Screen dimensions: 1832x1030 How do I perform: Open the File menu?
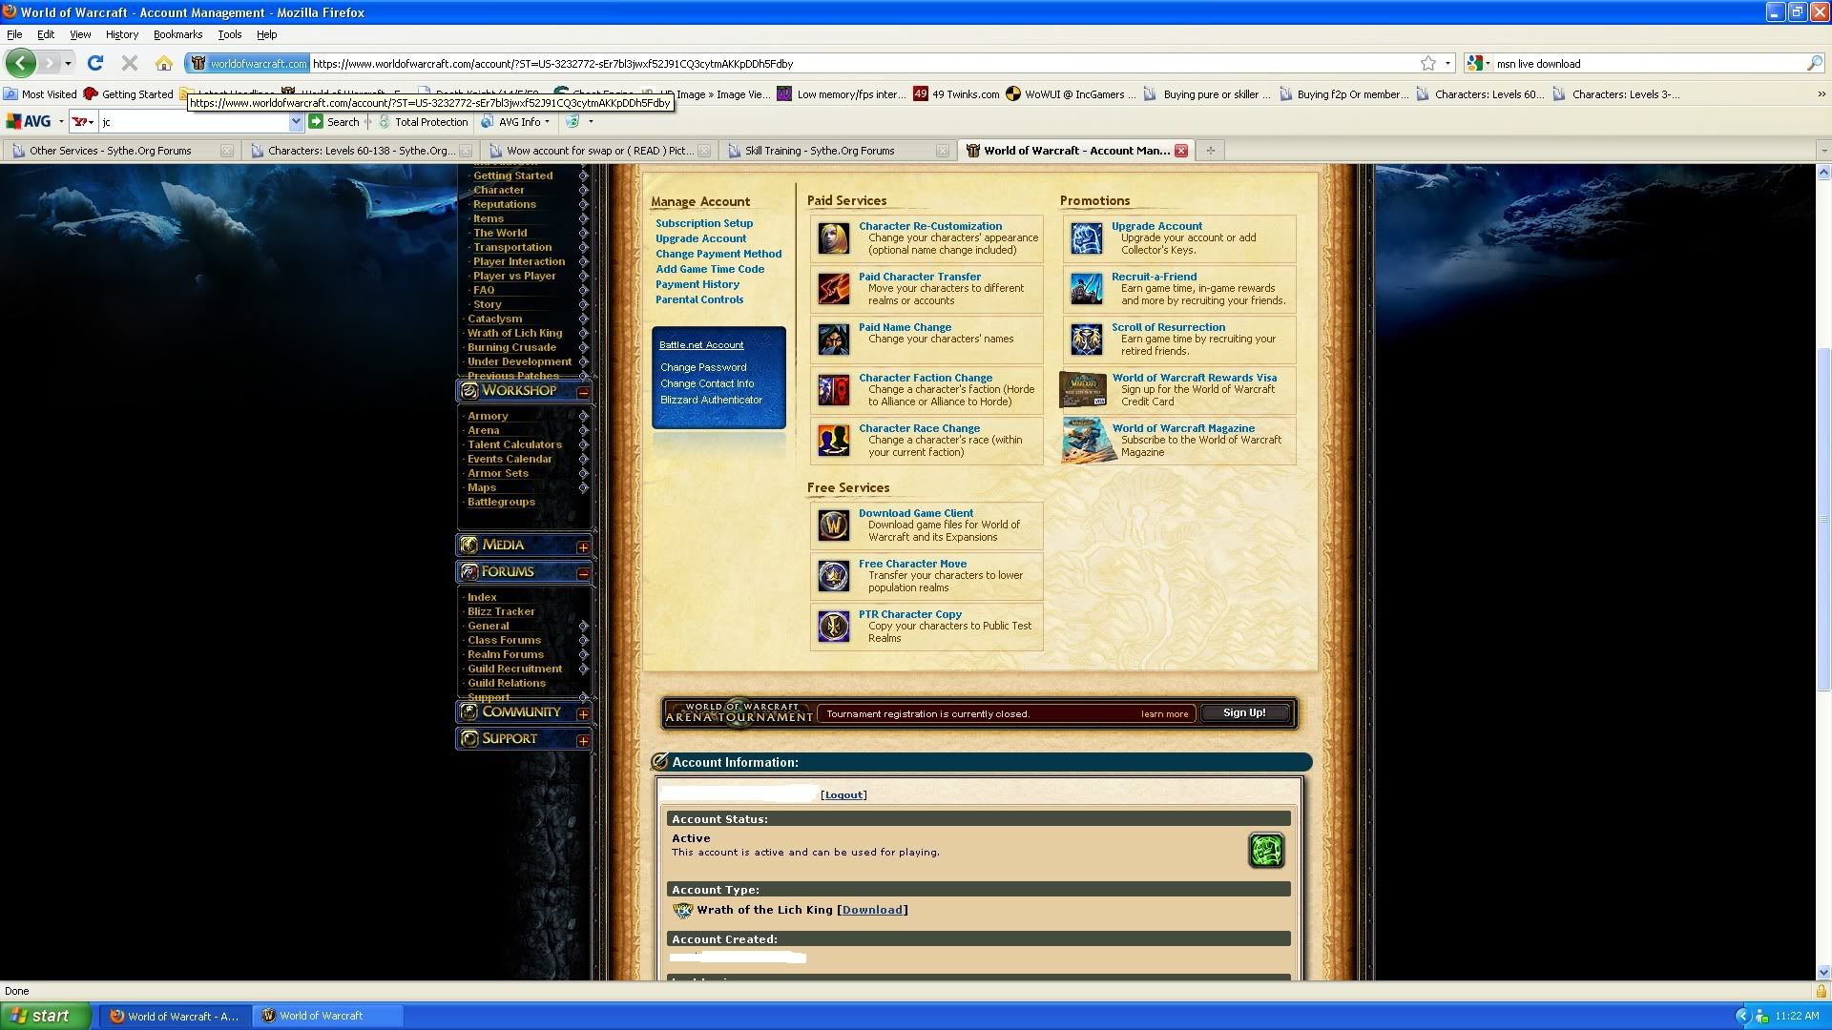tap(14, 34)
